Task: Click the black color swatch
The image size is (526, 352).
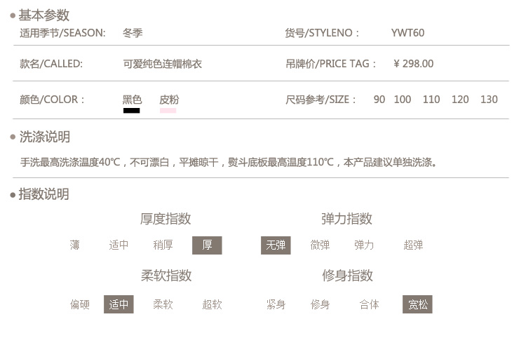Action: click(131, 111)
